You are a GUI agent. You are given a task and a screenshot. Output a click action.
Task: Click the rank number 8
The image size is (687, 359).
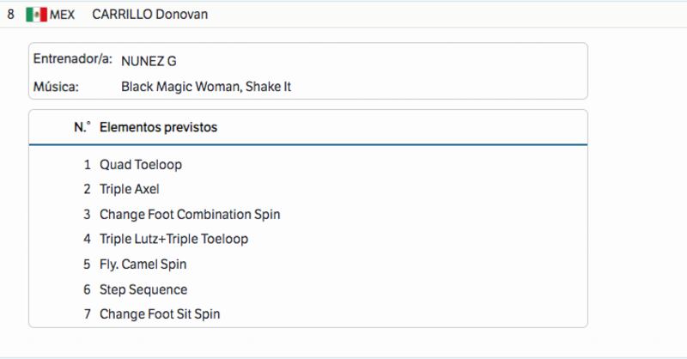click(10, 15)
